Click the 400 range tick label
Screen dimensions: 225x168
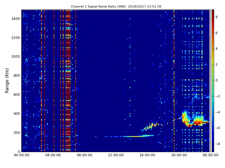[x=17, y=114]
